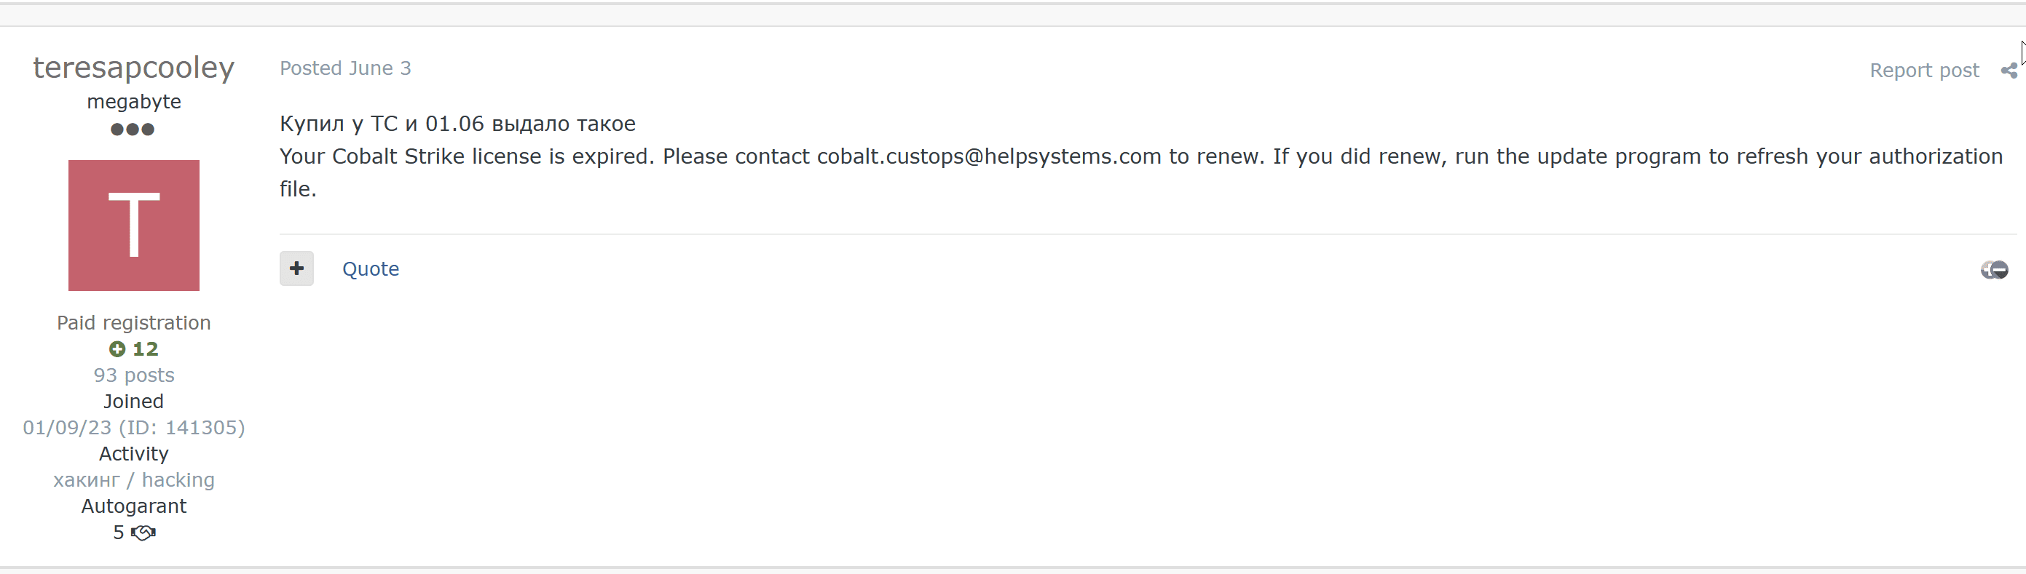Image resolution: width=2026 pixels, height=574 pixels.
Task: Click the plus/minus reputation reaction icon
Action: coord(1994,270)
